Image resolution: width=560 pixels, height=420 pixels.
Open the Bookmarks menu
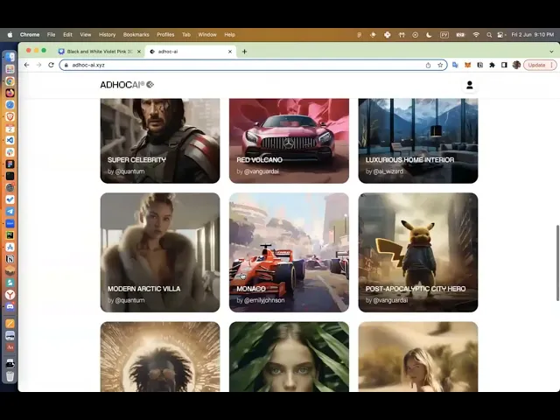[x=136, y=35]
